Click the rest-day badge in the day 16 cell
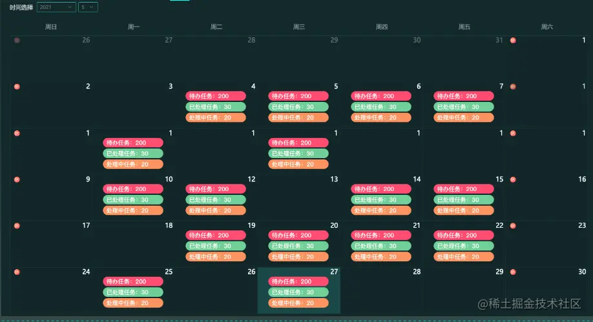This screenshot has height=322, width=593. [x=513, y=179]
